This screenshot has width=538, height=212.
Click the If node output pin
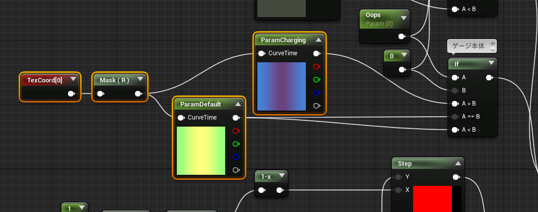(x=490, y=78)
